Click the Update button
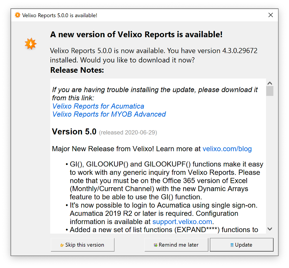The height and width of the screenshot is (268, 289). (242, 245)
